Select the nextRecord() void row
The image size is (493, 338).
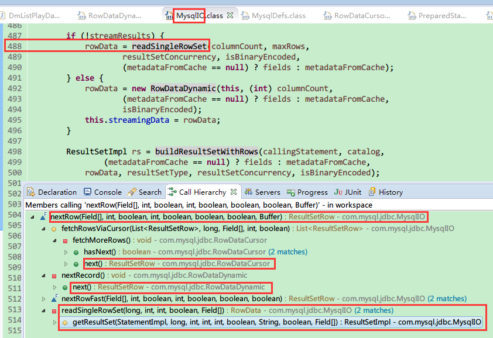click(x=155, y=275)
